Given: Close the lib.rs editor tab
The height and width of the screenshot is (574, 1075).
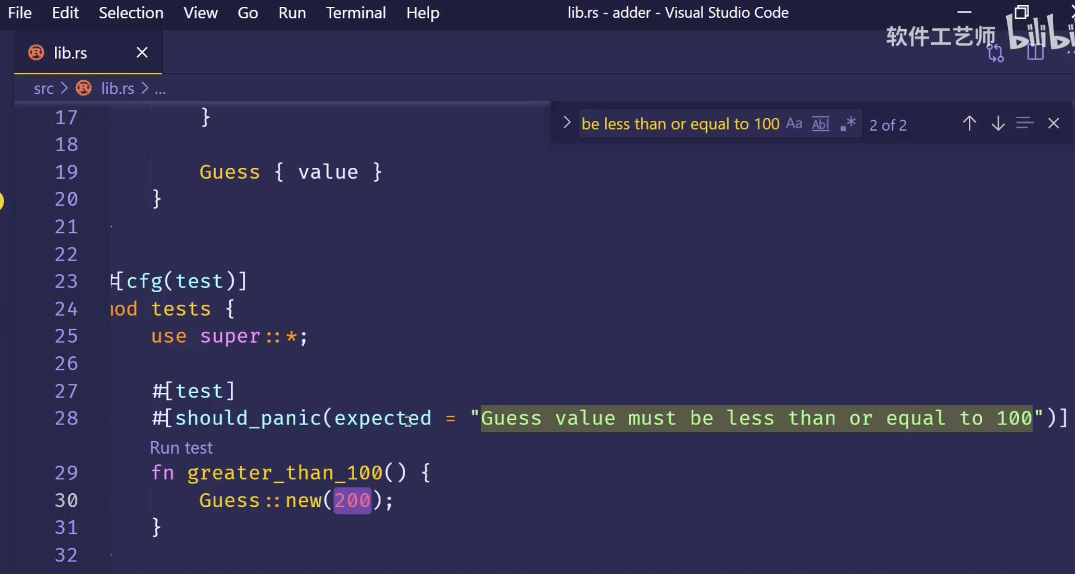Looking at the screenshot, I should click(142, 53).
